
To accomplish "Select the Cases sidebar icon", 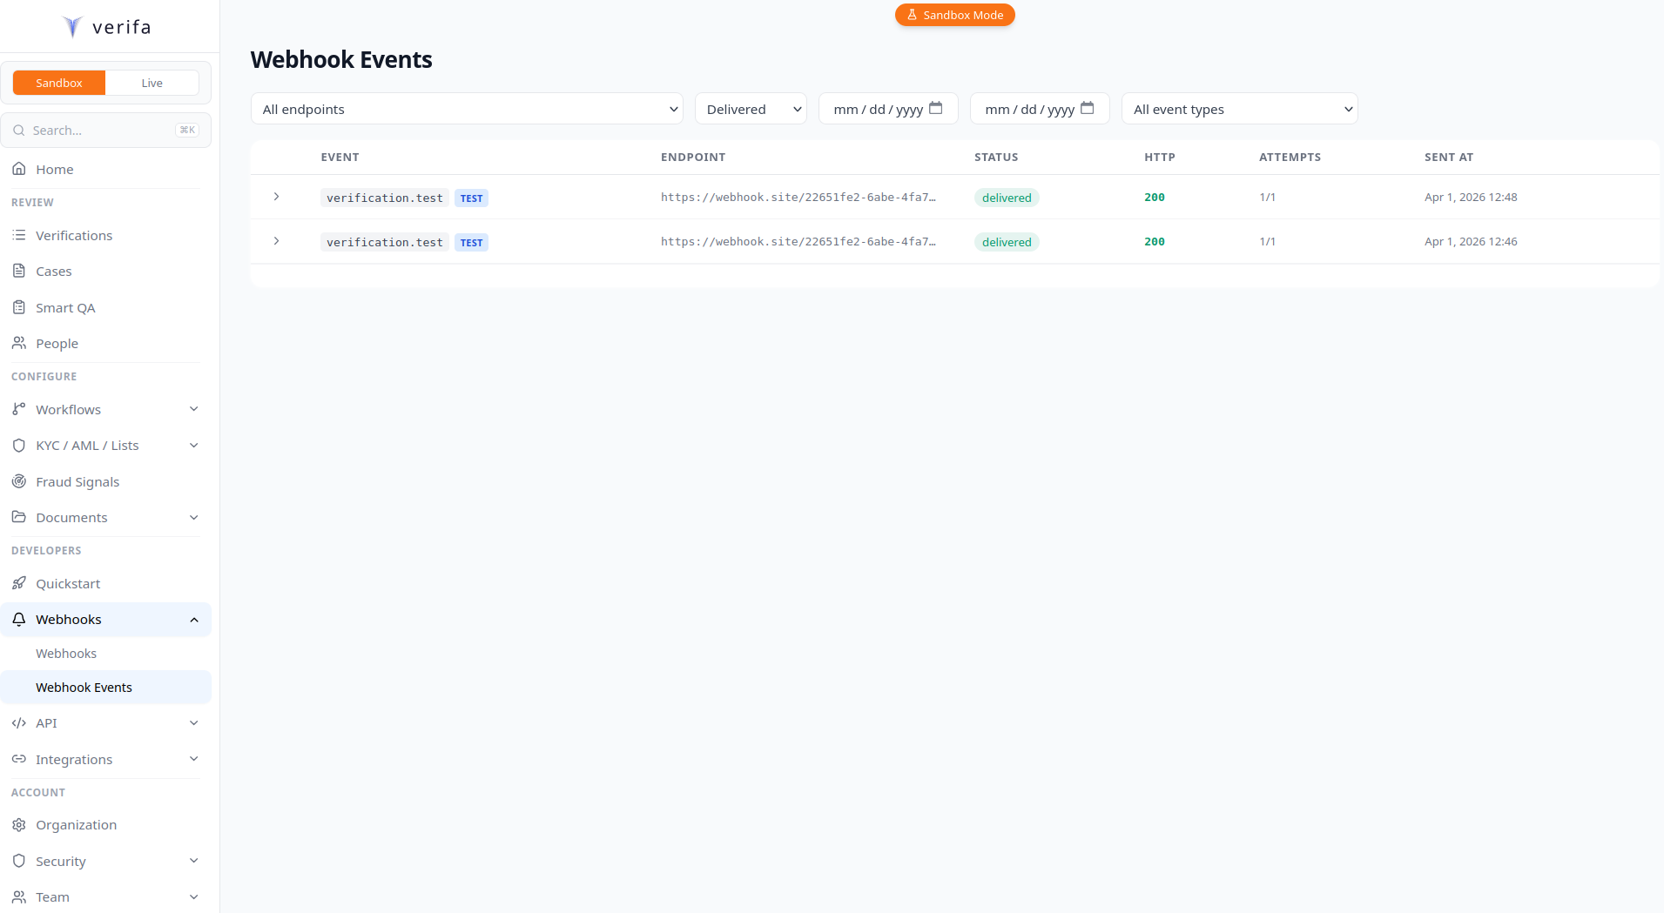I will [x=19, y=271].
